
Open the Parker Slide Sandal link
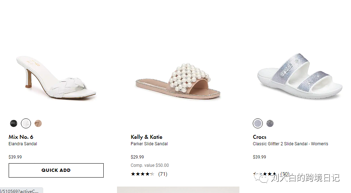pos(149,144)
